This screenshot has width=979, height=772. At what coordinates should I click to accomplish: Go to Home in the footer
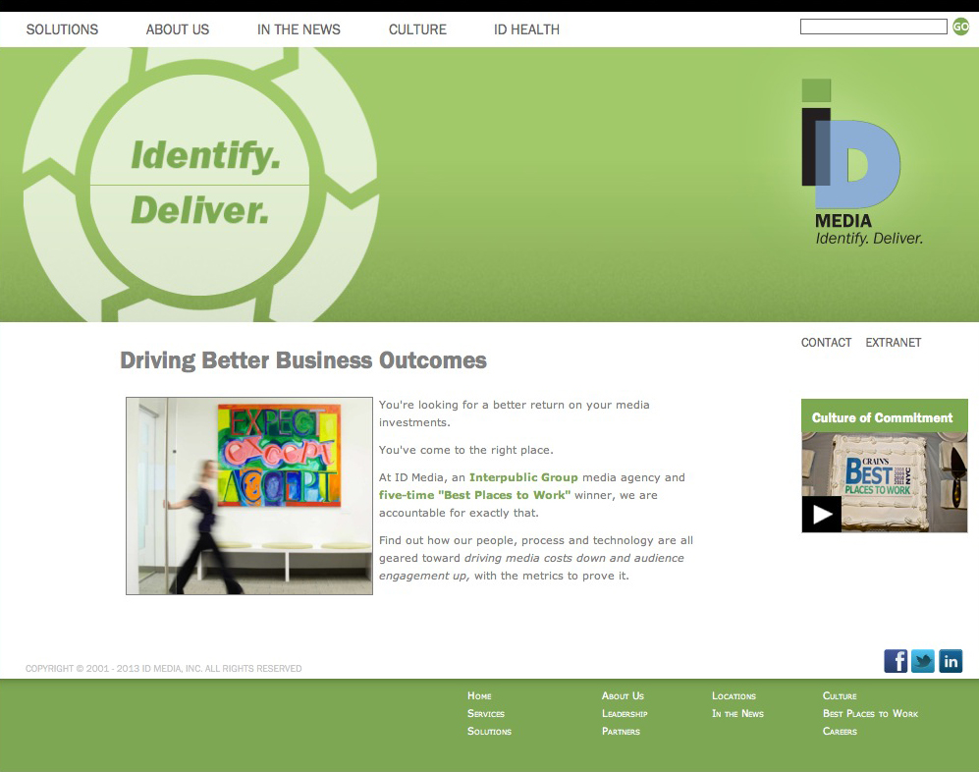[x=479, y=695]
